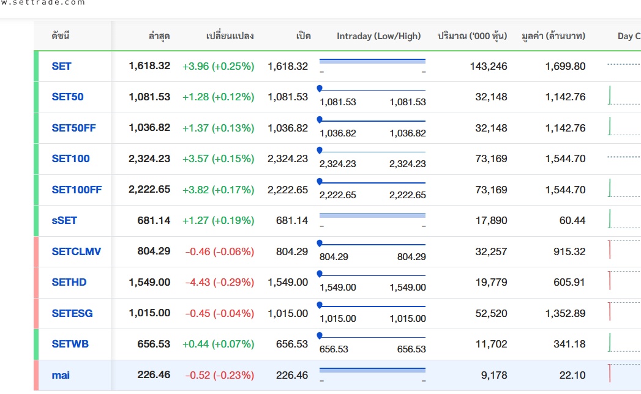This screenshot has height=394, width=641.
Task: Select change +3.82 (+0.17%)
Action: point(219,190)
